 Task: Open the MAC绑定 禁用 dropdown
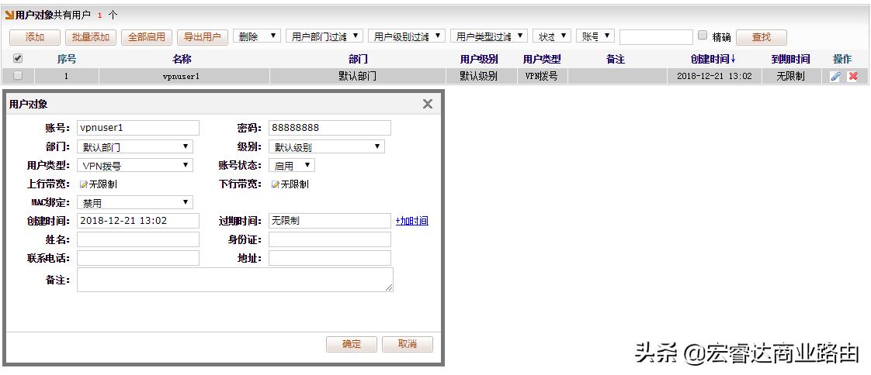pos(135,202)
